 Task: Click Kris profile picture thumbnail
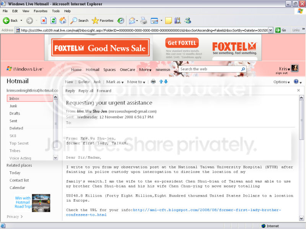click(295, 68)
